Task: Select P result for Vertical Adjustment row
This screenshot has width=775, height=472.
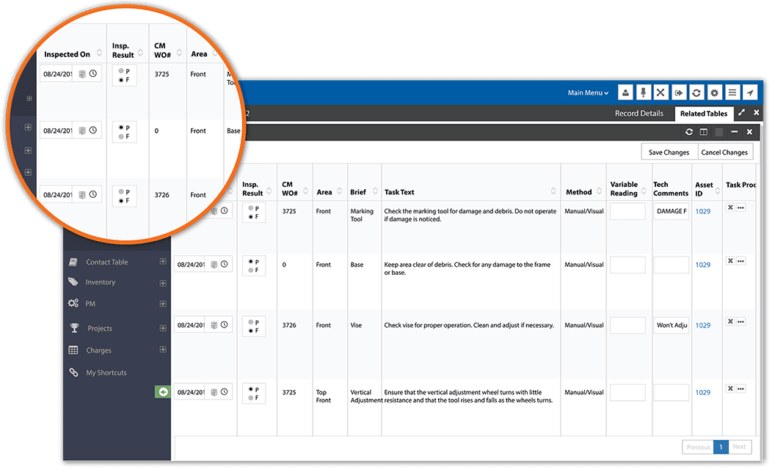Action: (x=251, y=390)
